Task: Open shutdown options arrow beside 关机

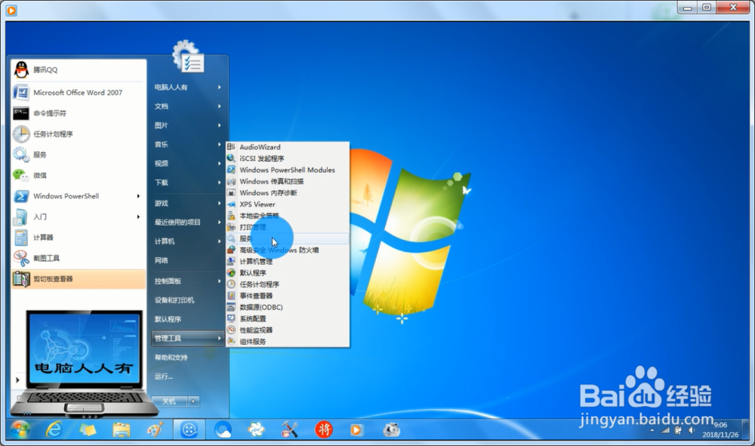Action: pyautogui.click(x=193, y=401)
